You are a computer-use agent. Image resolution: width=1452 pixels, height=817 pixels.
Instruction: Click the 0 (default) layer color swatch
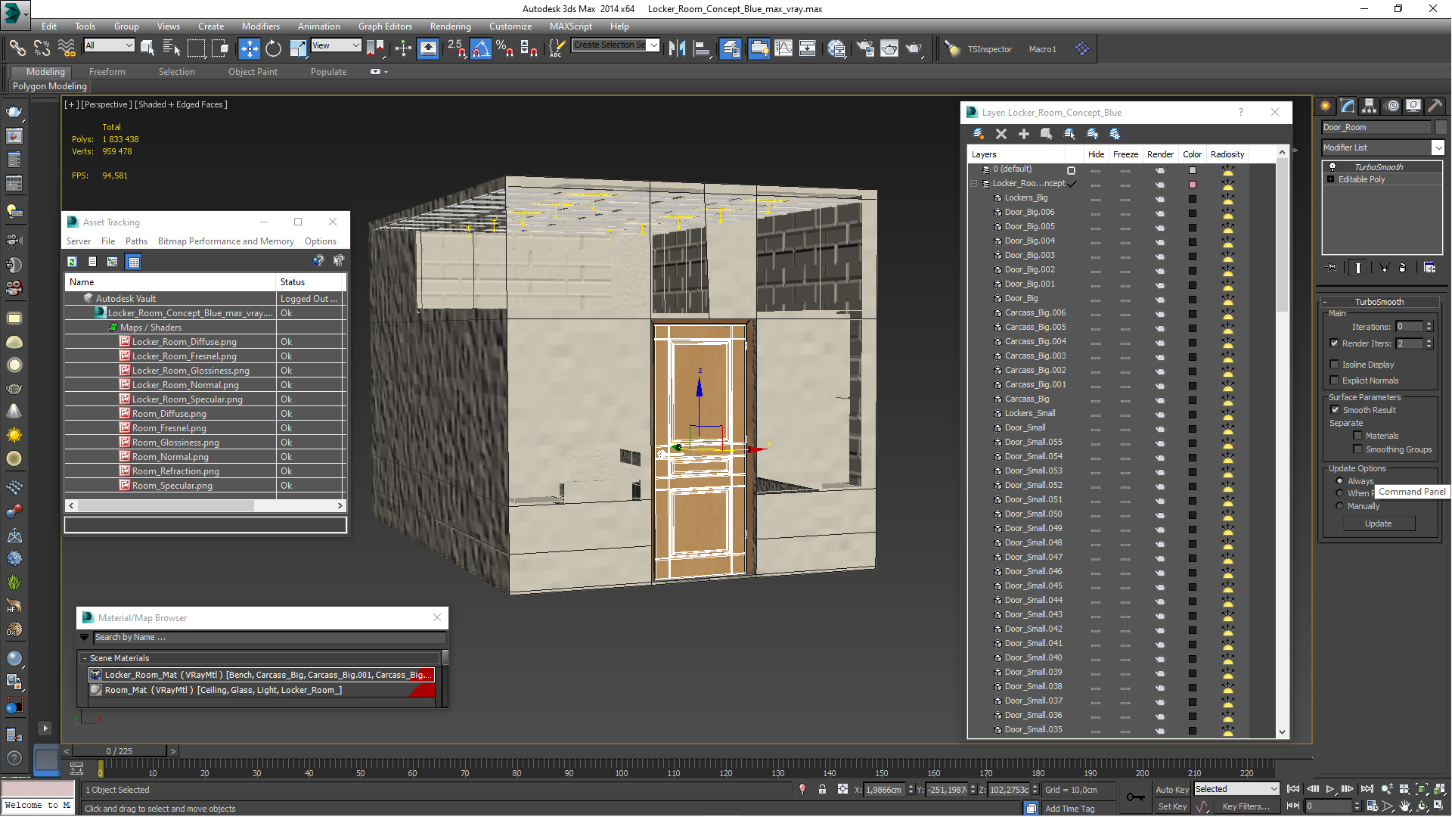(x=1193, y=170)
